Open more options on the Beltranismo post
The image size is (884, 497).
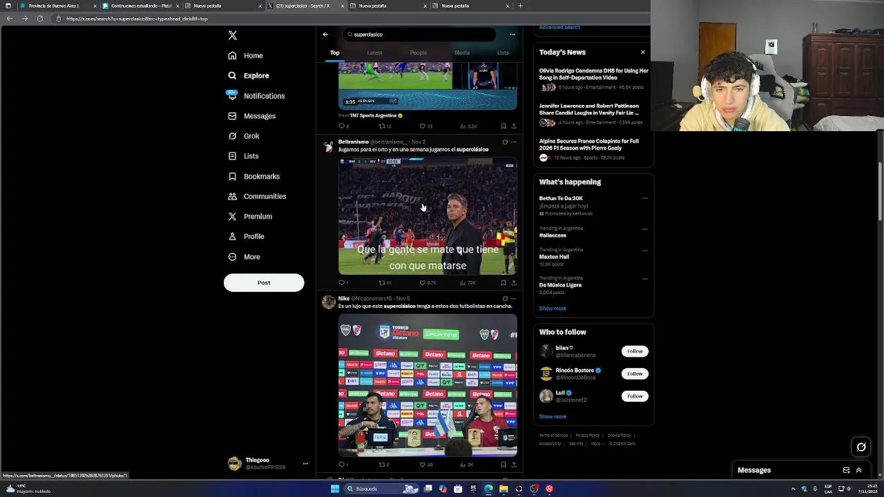click(x=513, y=142)
